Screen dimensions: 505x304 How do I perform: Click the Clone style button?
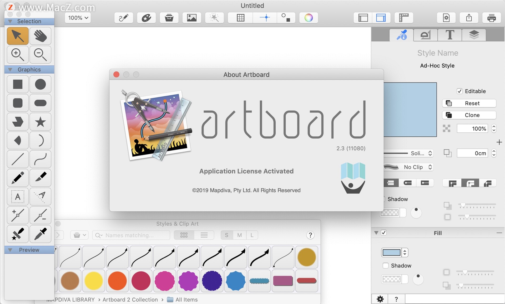(469, 115)
